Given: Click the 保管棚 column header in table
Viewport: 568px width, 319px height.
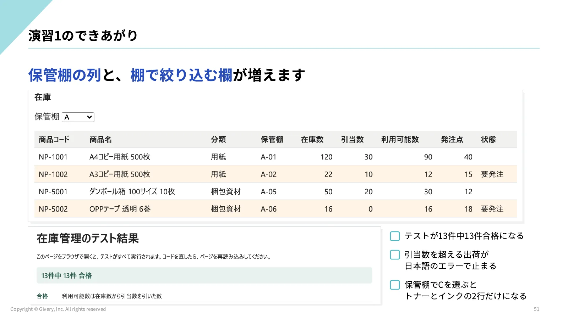Looking at the screenshot, I should [272, 140].
